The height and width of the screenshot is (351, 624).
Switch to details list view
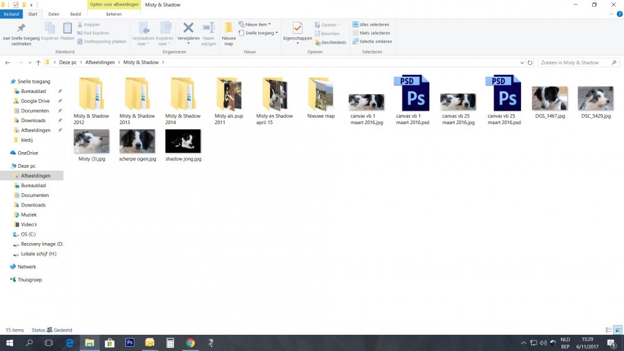(609, 330)
